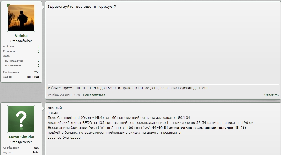Click Пожаловаться to report the post
The width and height of the screenshot is (281, 155).
click(x=94, y=95)
